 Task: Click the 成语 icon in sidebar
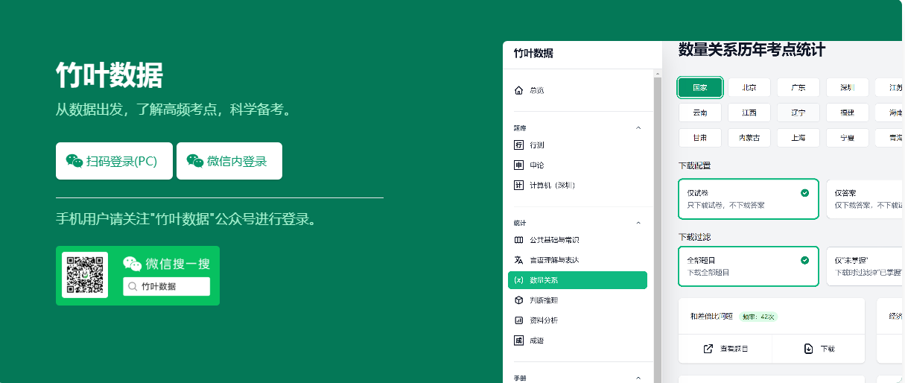tap(519, 341)
